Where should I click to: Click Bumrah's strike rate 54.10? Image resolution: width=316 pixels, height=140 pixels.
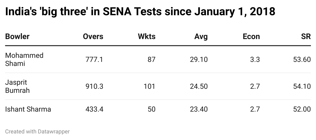tap(302, 86)
